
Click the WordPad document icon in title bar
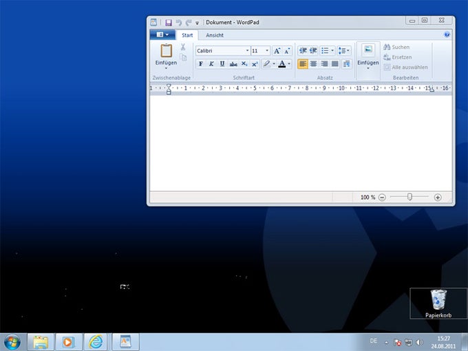(x=153, y=23)
